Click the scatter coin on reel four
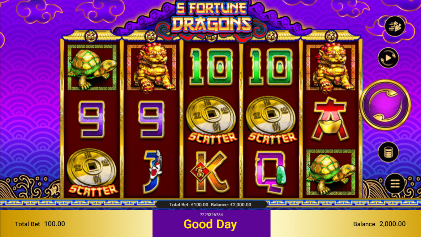This screenshot has width=421, height=237. (271, 121)
